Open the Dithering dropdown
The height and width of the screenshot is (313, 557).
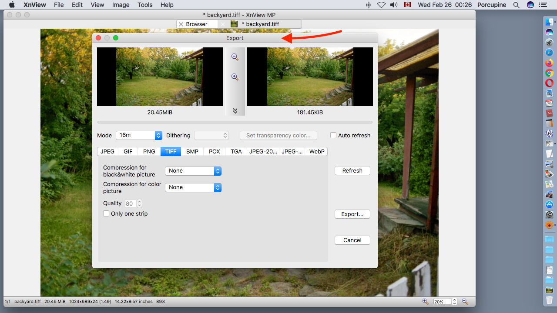[x=211, y=135]
